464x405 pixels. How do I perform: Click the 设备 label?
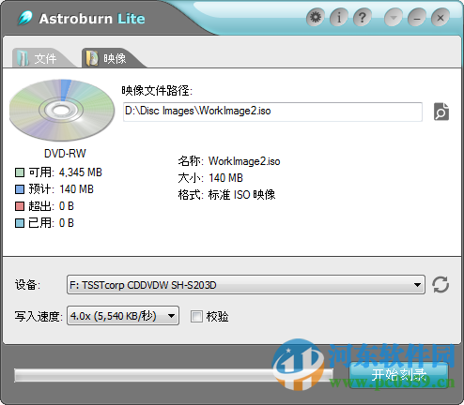point(27,285)
